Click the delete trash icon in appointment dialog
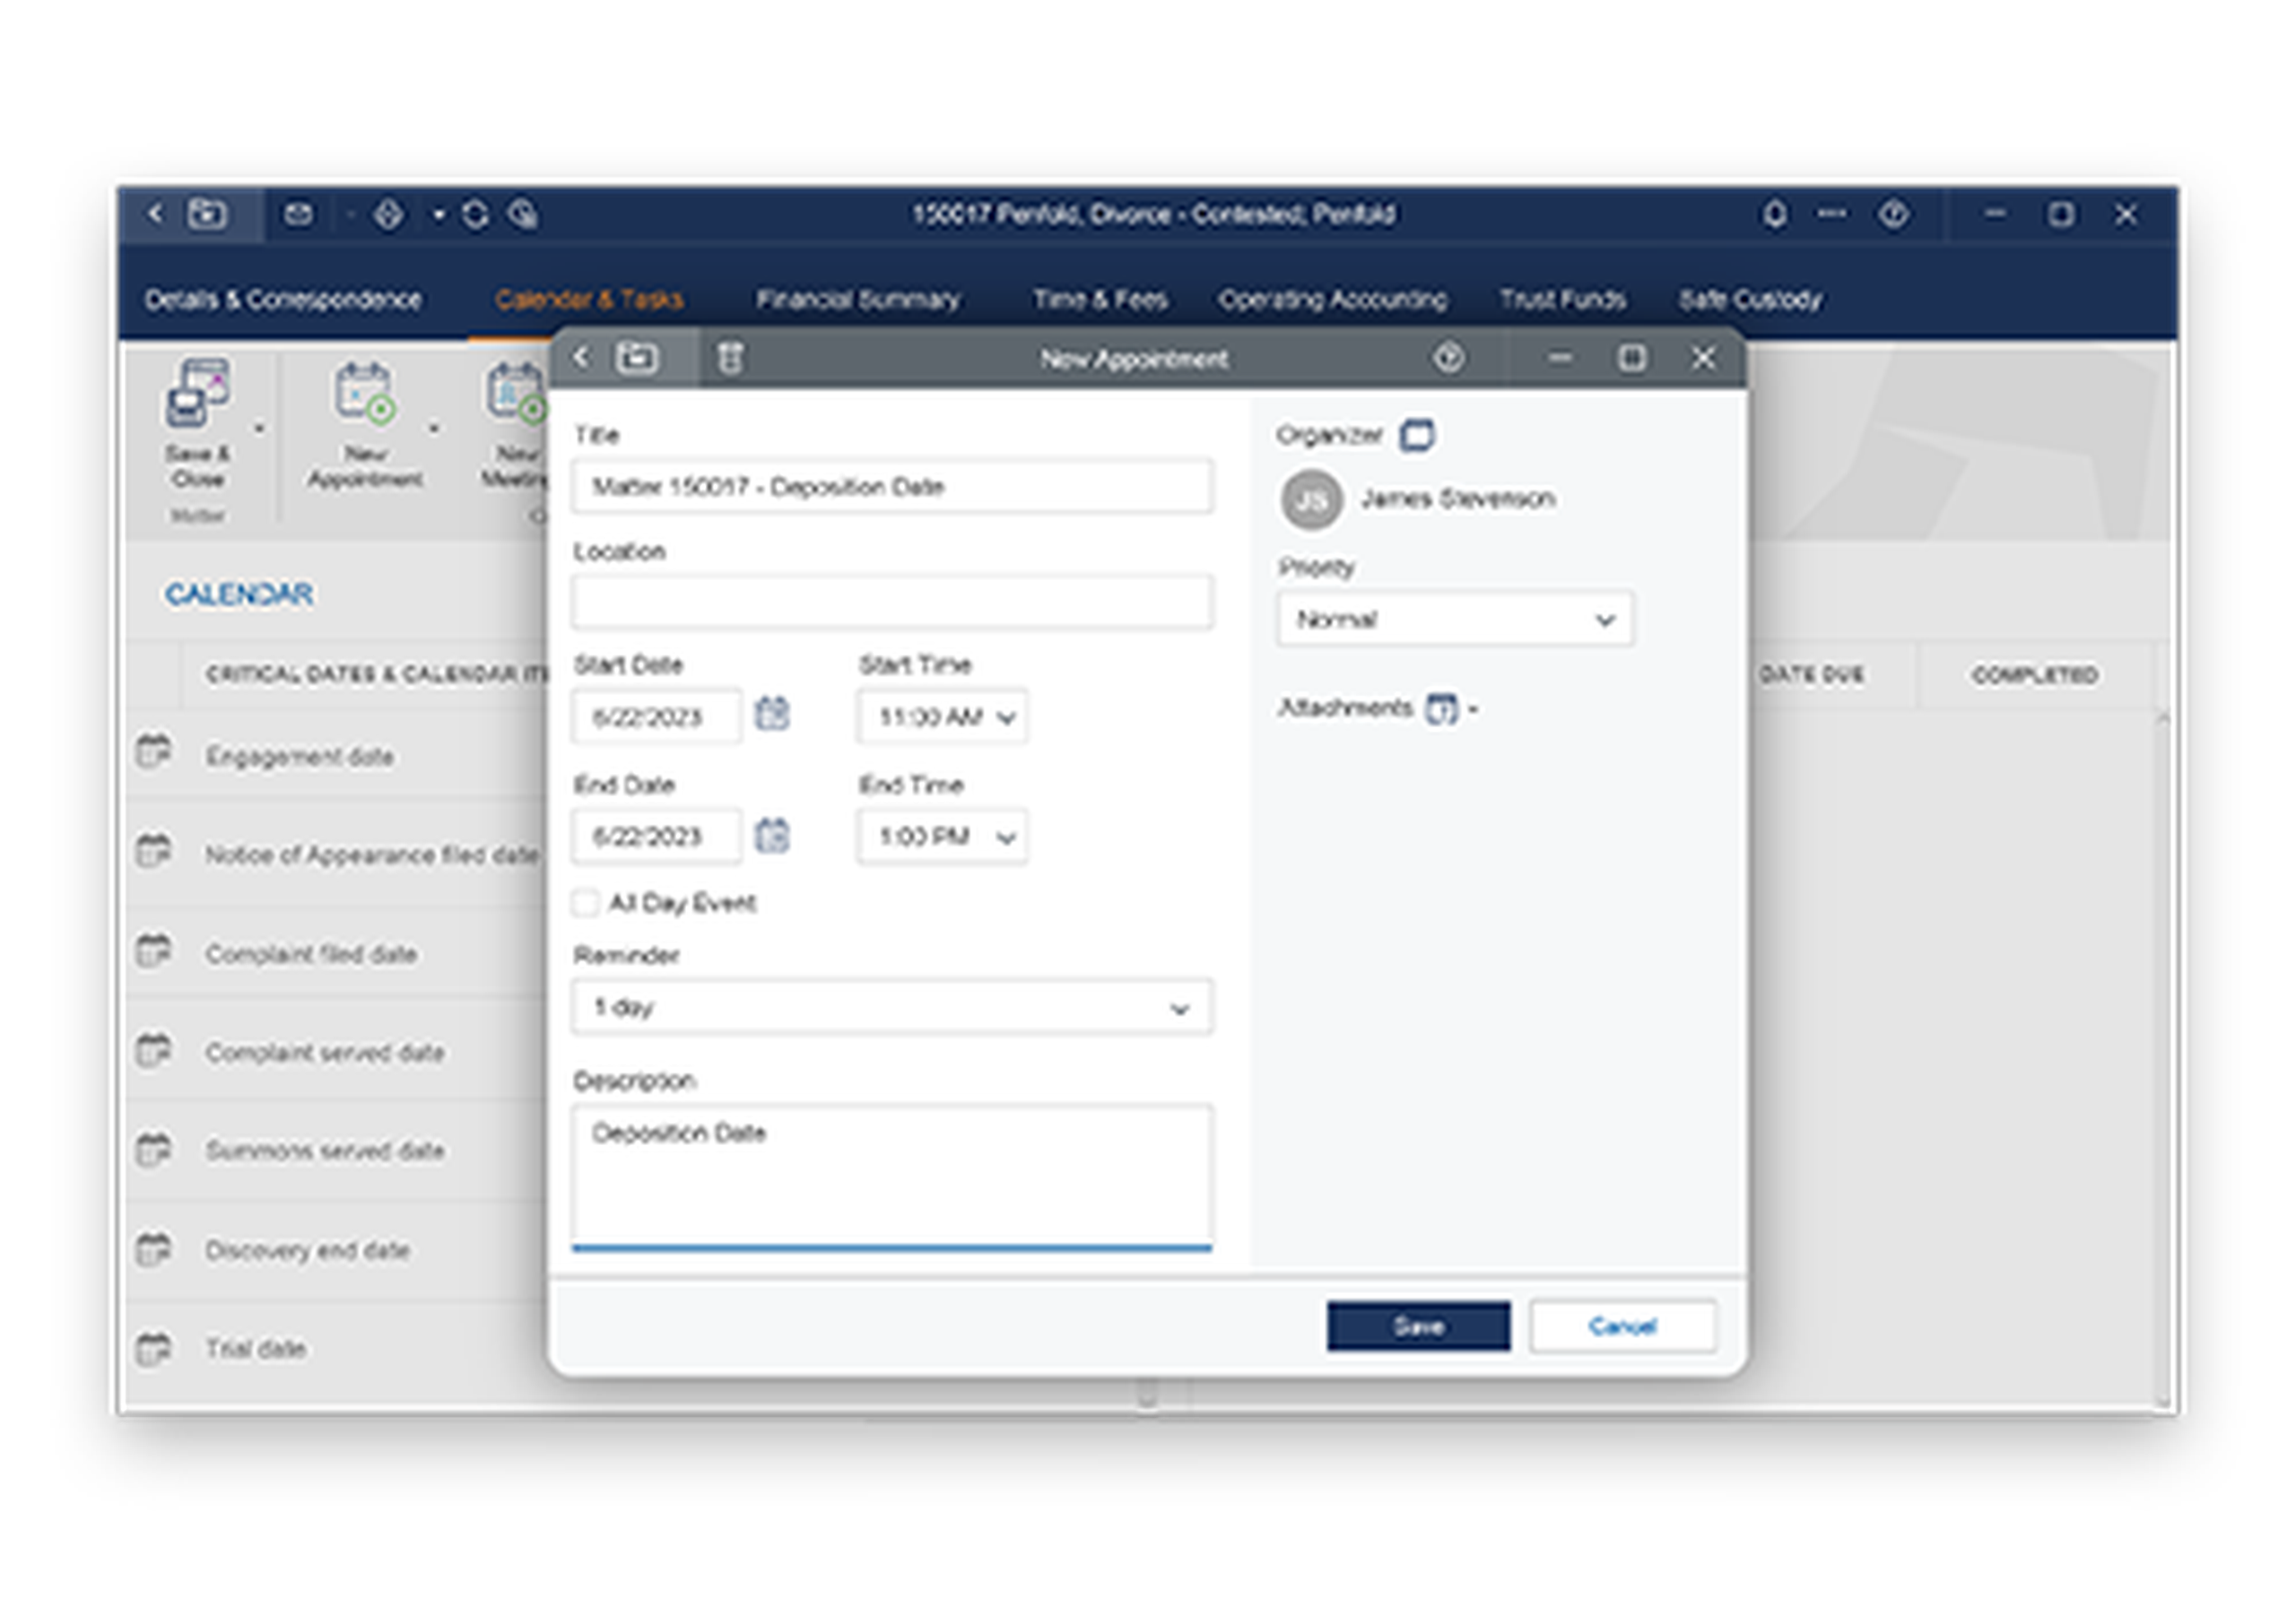 730,358
